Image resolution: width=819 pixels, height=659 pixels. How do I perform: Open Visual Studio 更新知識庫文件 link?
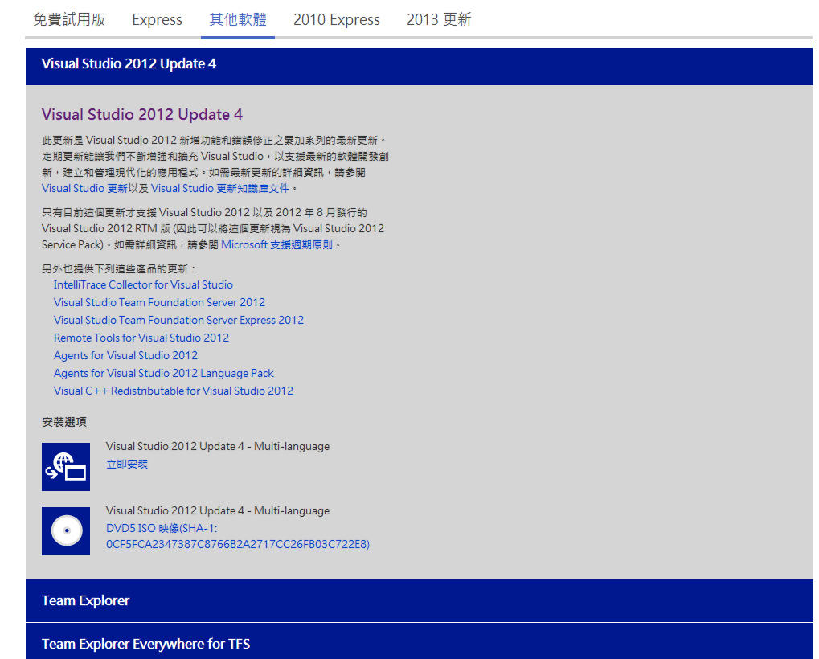pyautogui.click(x=220, y=189)
